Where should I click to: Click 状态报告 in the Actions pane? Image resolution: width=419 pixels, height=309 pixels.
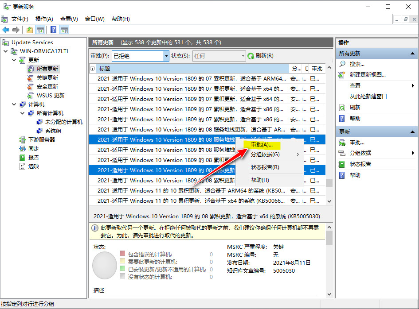click(360, 164)
